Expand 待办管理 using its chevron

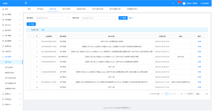pyautogui.click(x=20, y=14)
